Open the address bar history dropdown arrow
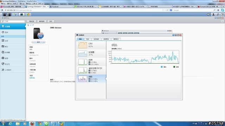This screenshot has width=225, height=126. pyautogui.click(x=165, y=10)
